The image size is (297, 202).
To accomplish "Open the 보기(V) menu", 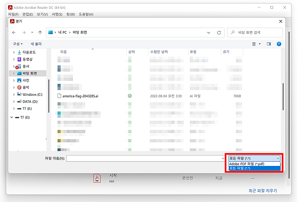I will [42, 14].
